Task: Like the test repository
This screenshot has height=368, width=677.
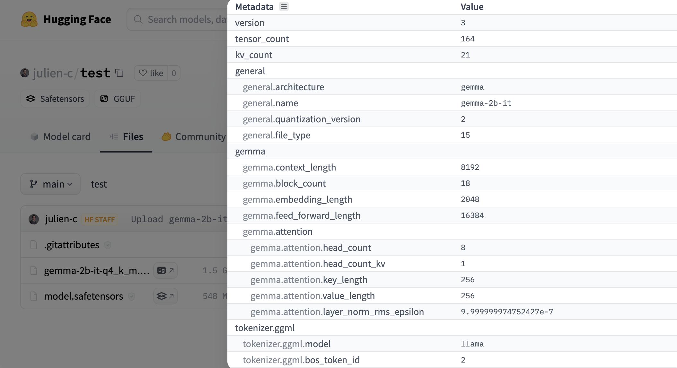Action: (151, 73)
